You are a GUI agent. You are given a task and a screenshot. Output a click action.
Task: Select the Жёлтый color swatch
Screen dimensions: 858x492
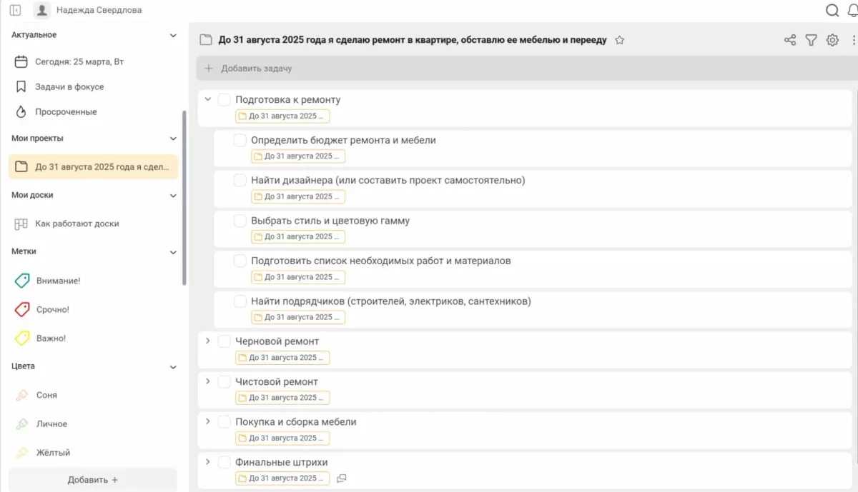point(53,452)
